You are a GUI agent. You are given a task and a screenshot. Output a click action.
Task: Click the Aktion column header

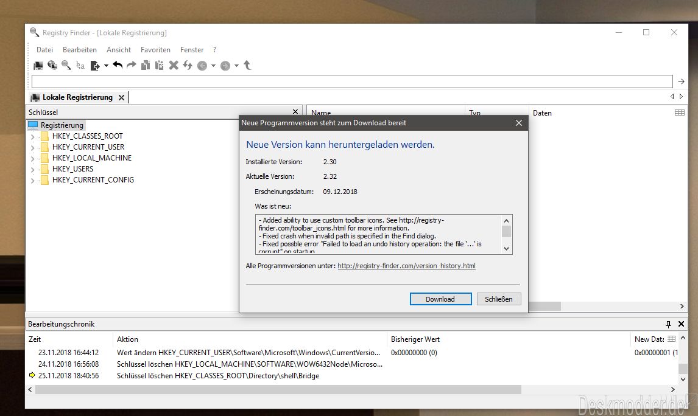[127, 339]
